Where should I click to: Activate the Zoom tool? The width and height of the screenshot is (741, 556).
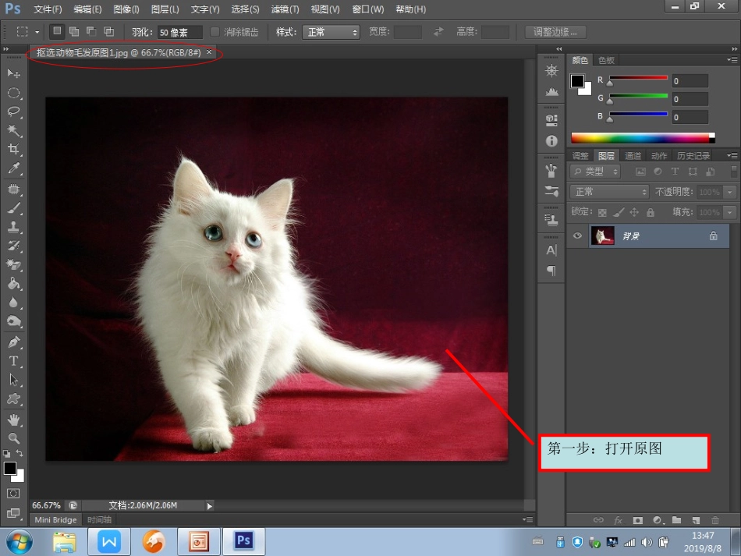13,437
